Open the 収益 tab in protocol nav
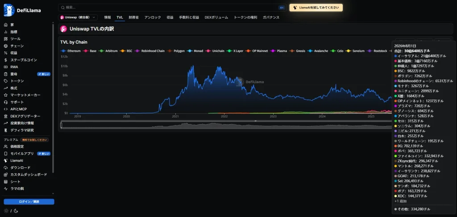 tap(170, 17)
